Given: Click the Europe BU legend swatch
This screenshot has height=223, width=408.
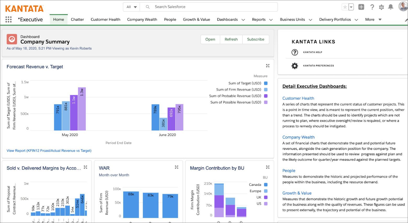Looking at the screenshot, I should coord(266,191).
